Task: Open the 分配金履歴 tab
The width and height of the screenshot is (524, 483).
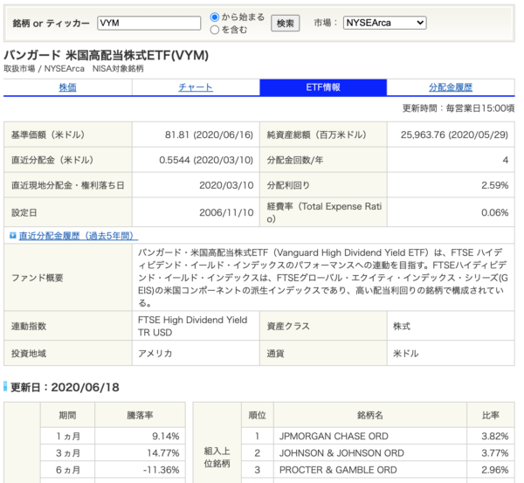Action: 451,87
